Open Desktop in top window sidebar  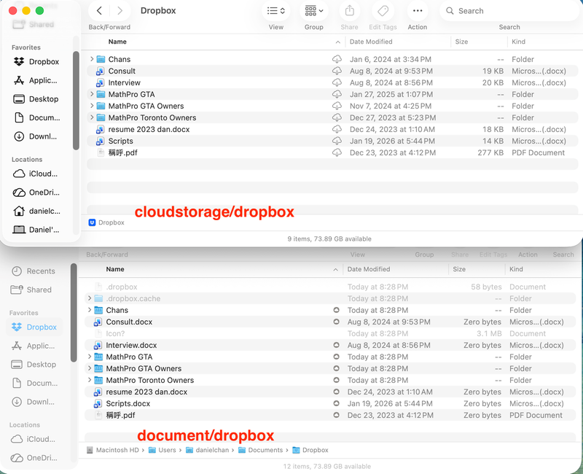click(x=36, y=99)
